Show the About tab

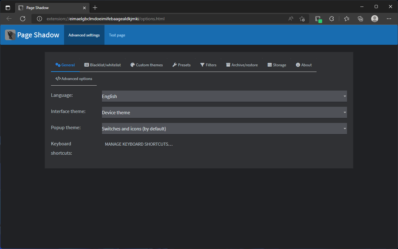point(304,65)
